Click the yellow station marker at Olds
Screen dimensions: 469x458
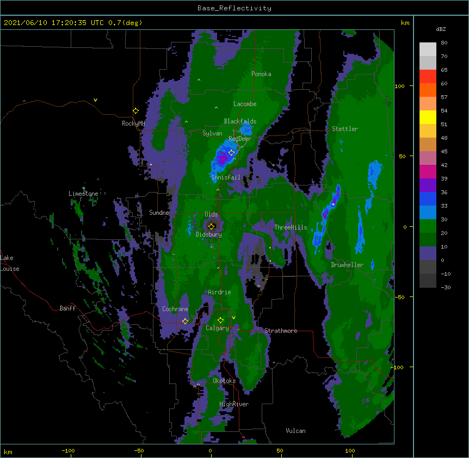[x=212, y=226]
